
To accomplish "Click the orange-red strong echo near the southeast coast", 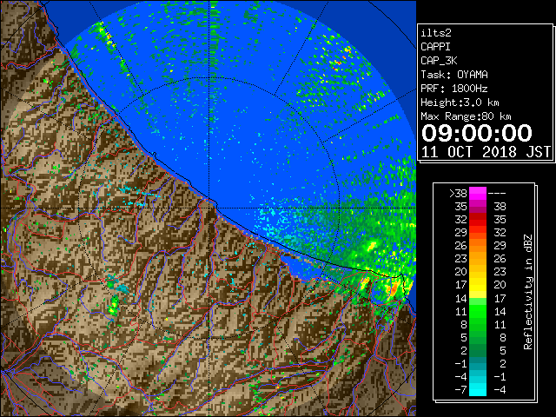I will pyautogui.click(x=394, y=288).
